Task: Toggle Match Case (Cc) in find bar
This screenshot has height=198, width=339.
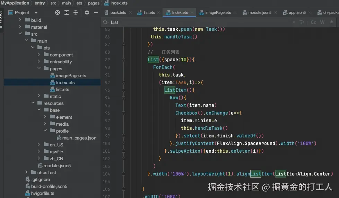Action: [x=313, y=22]
